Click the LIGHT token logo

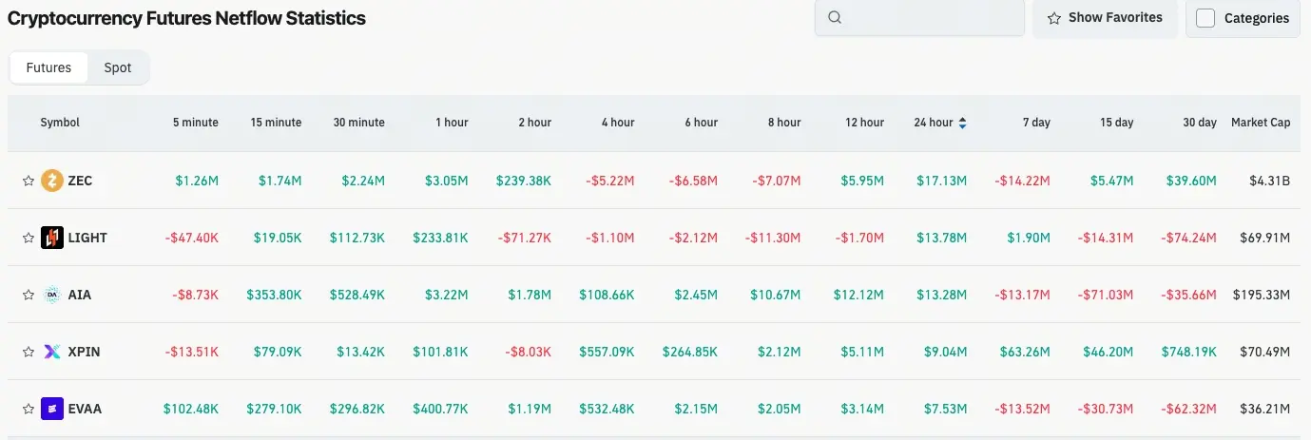pyautogui.click(x=52, y=238)
